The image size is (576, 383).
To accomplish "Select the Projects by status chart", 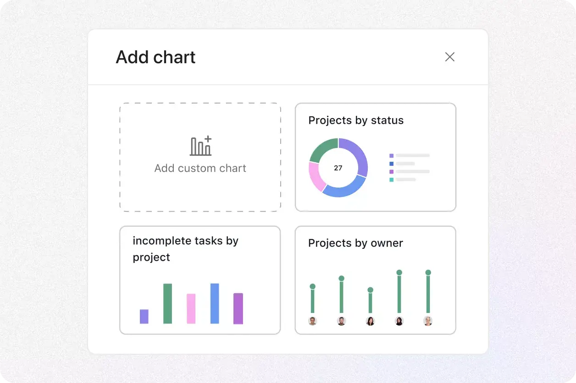I will click(x=375, y=157).
